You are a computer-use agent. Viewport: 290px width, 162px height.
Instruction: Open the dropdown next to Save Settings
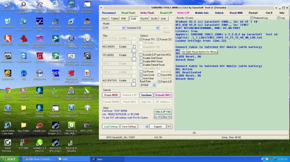pos(147,127)
